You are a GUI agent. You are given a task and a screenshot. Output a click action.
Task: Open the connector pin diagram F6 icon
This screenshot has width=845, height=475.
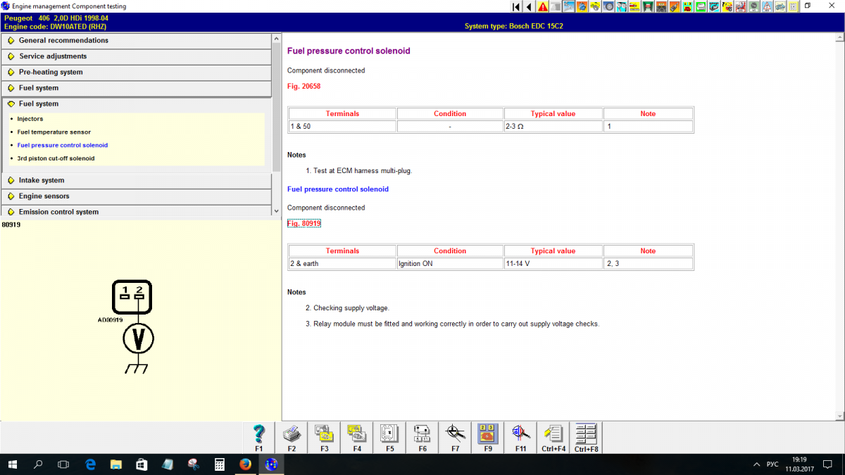(x=422, y=437)
